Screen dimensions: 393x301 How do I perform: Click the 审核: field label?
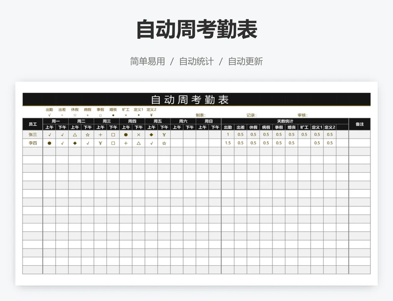tap(303, 115)
